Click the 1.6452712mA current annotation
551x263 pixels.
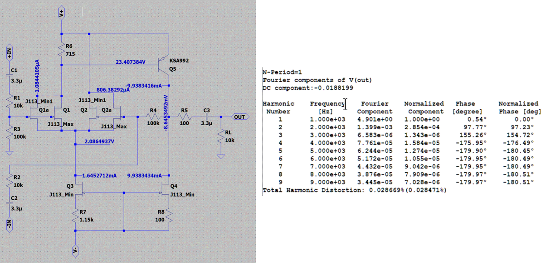[100, 175]
